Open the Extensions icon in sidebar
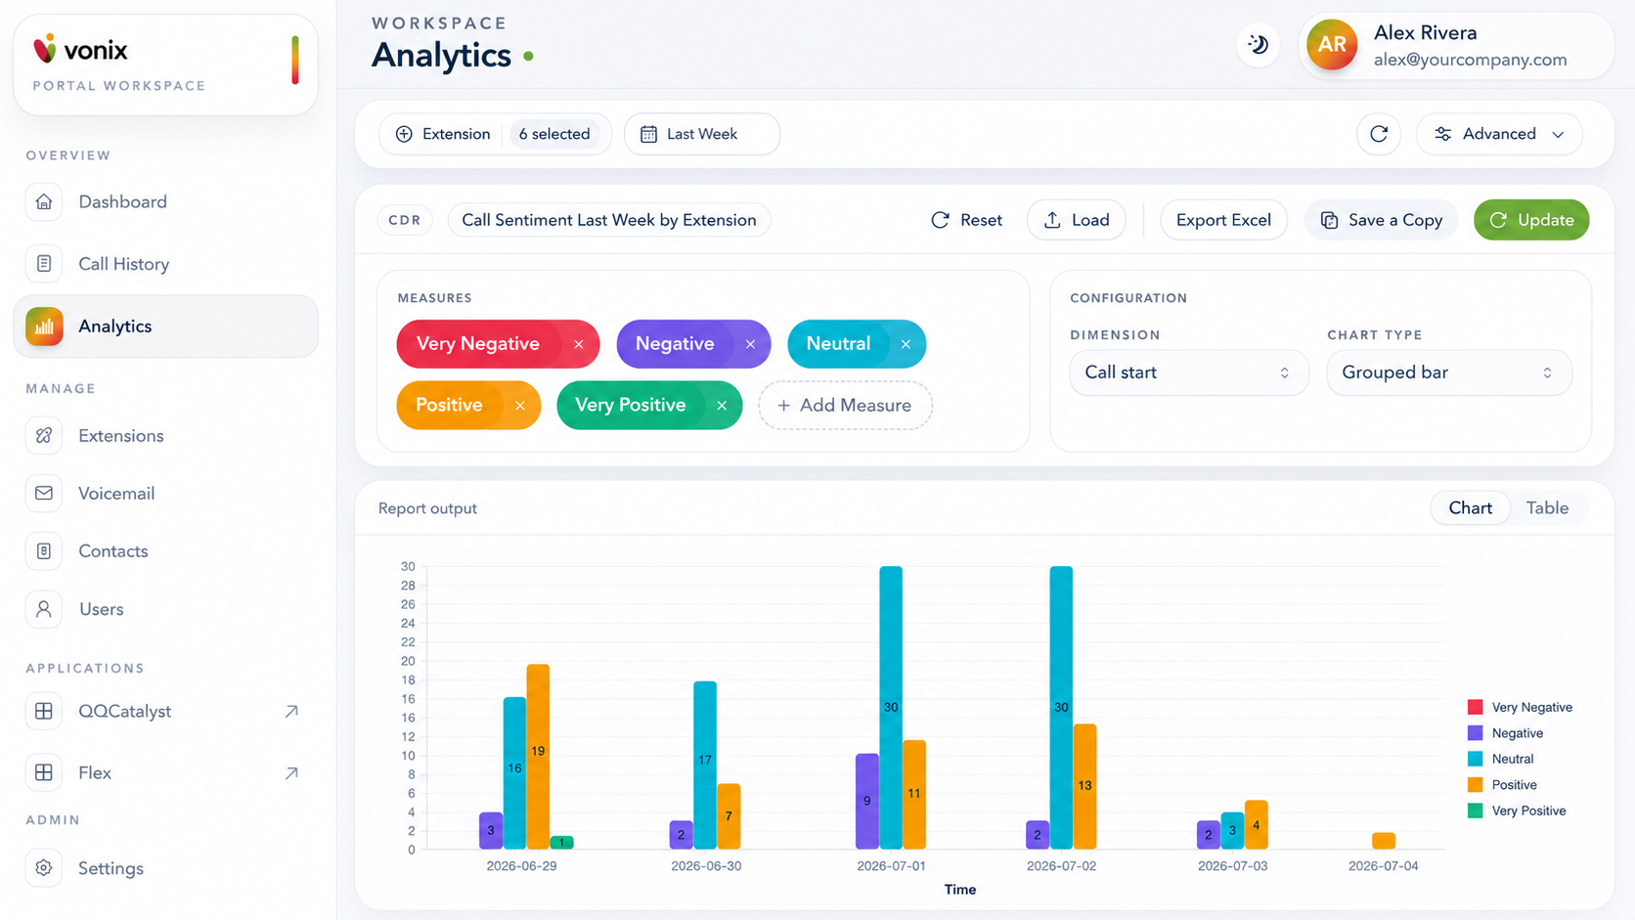Viewport: 1635px width, 920px height. pos(44,436)
